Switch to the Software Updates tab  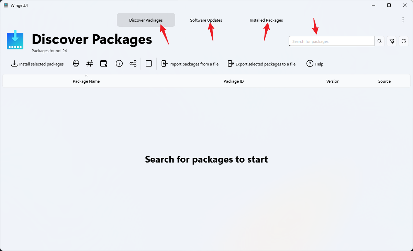(206, 20)
